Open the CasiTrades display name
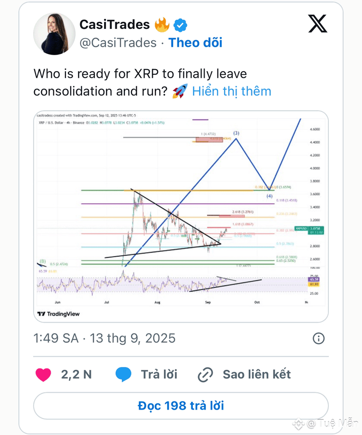The image size is (362, 435). 115,24
